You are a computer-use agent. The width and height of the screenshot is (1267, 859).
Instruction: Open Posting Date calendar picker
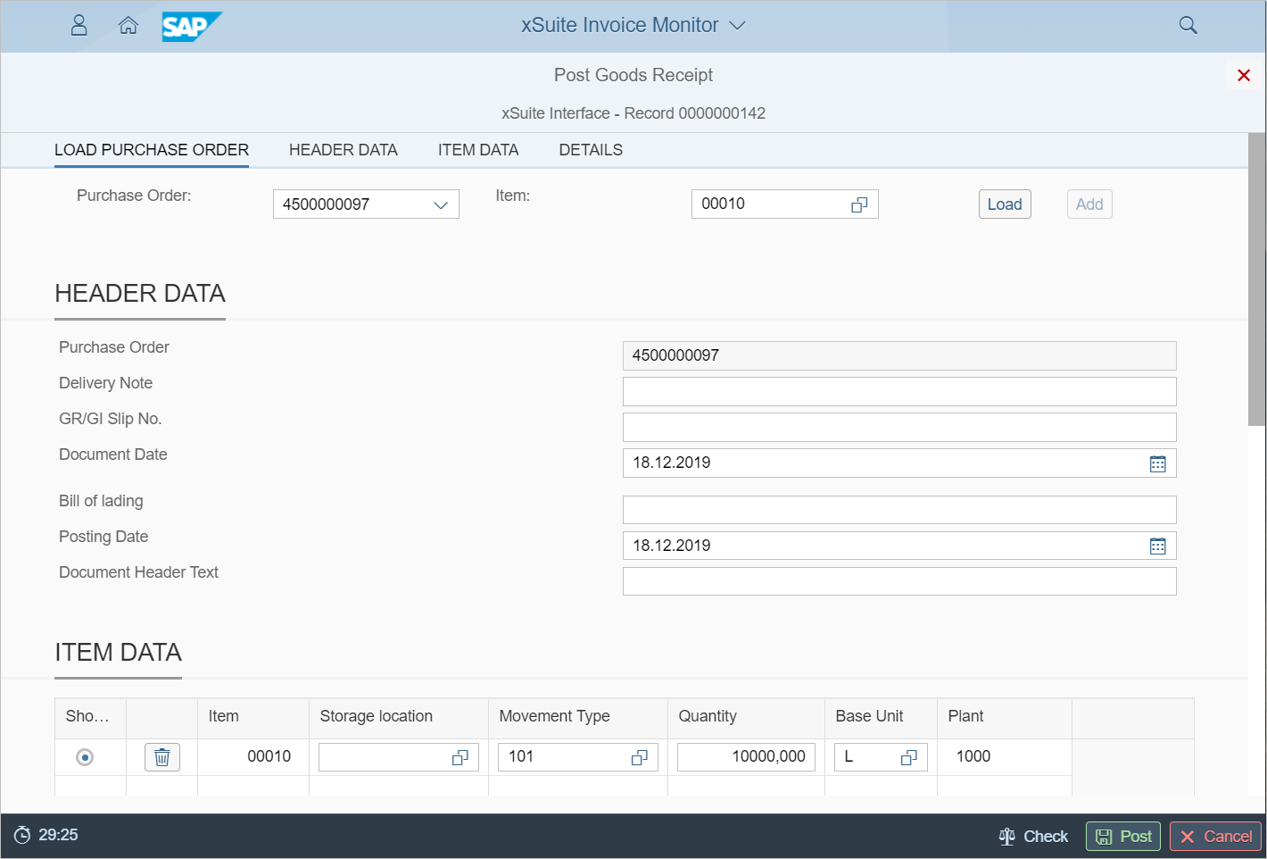(x=1157, y=546)
